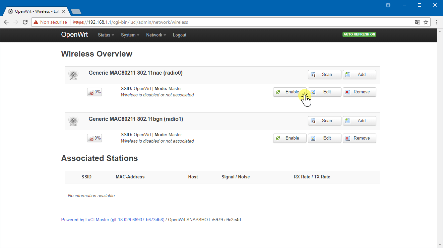The width and height of the screenshot is (443, 248).
Task: Scan for networks on radio1
Action: tap(325, 121)
